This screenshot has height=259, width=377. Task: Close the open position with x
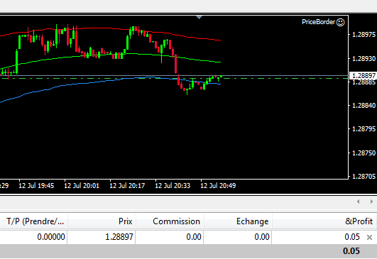(370, 238)
